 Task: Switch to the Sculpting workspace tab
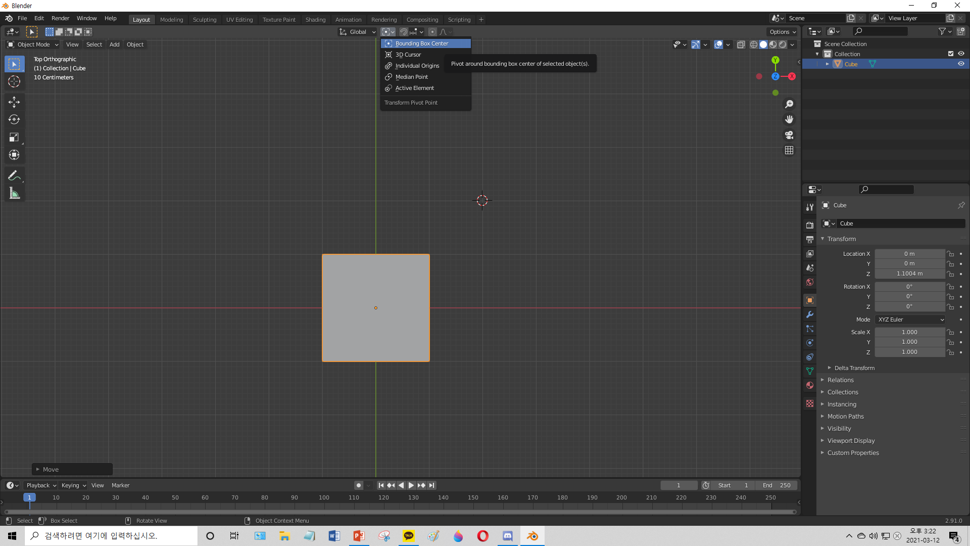(204, 19)
